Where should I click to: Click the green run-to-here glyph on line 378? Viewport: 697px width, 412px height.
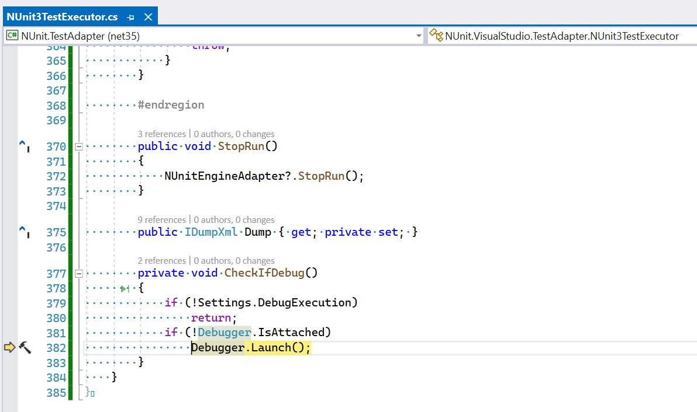(x=125, y=289)
